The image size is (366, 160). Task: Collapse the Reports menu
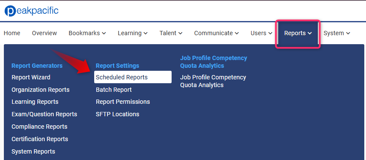(x=298, y=33)
